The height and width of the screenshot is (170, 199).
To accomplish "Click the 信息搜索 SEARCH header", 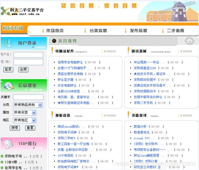I will tap(24, 85).
